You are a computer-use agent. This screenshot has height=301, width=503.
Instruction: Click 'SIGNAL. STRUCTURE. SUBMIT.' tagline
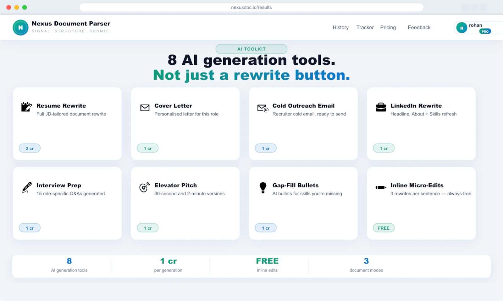pyautogui.click(x=71, y=31)
